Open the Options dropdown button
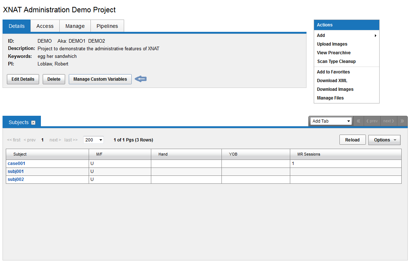 coord(384,140)
